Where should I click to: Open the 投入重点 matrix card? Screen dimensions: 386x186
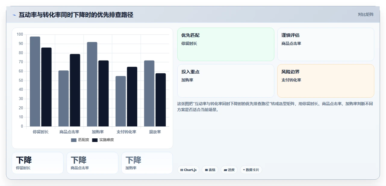(x=226, y=81)
